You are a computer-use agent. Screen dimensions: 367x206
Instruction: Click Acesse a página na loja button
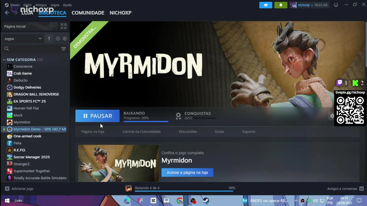[x=187, y=173]
